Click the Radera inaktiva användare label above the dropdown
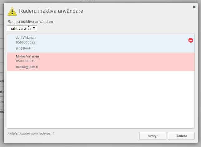The width and height of the screenshot is (201, 147). pyautogui.click(x=30, y=22)
